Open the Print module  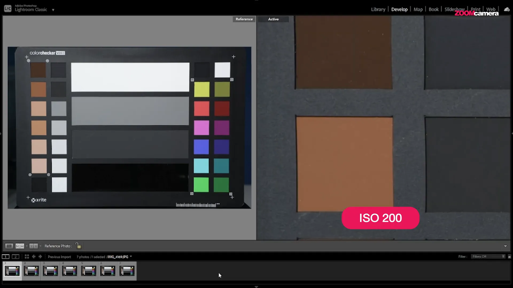click(475, 9)
